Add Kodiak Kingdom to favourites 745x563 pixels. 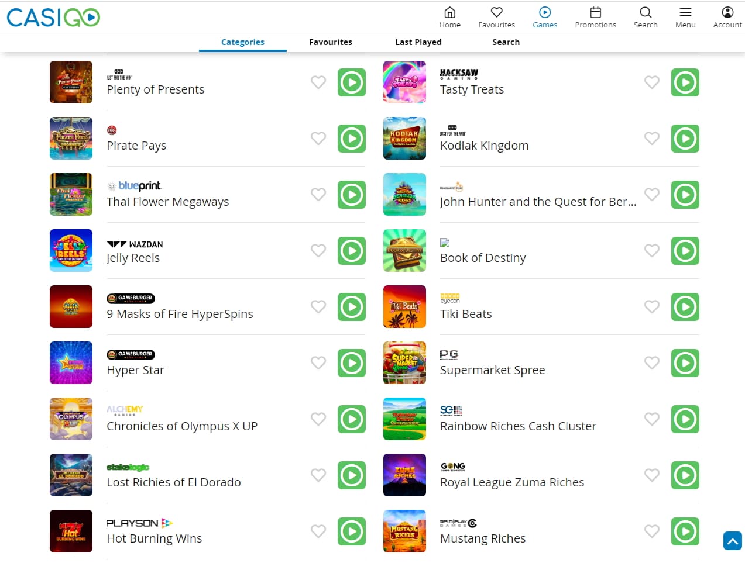[652, 139]
